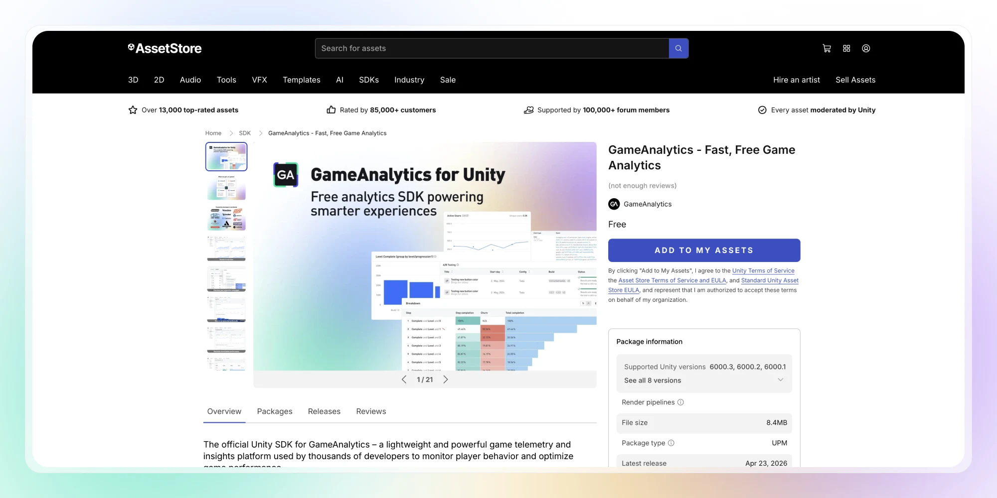The image size is (997, 498).
Task: Click the 1 / 21 image counter
Action: 425,379
